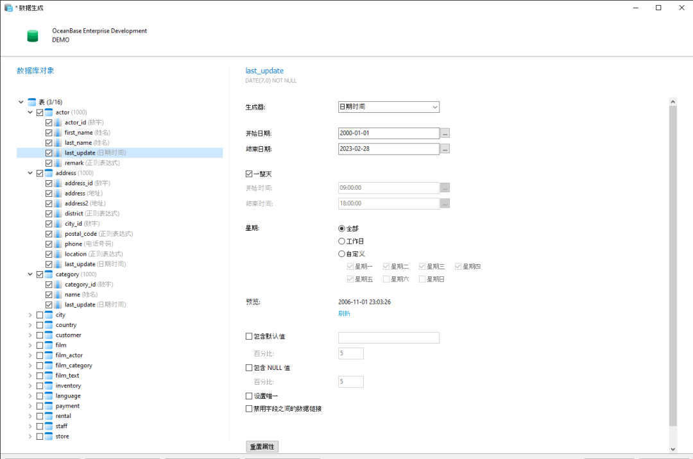Select the last_update column under actor
This screenshot has height=459, width=693.
[x=120, y=153]
